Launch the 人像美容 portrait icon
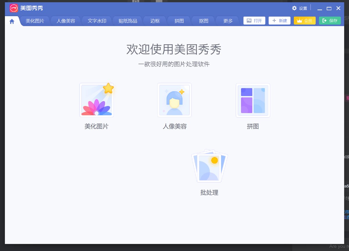 [174, 100]
